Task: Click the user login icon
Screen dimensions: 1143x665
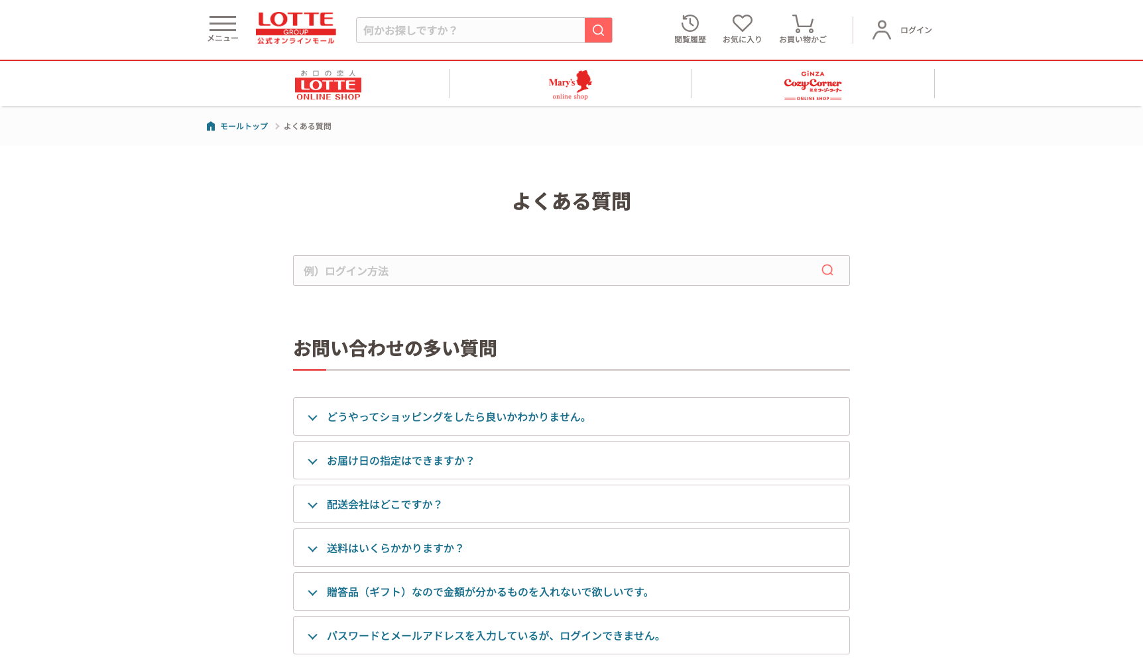Action: coord(882,30)
